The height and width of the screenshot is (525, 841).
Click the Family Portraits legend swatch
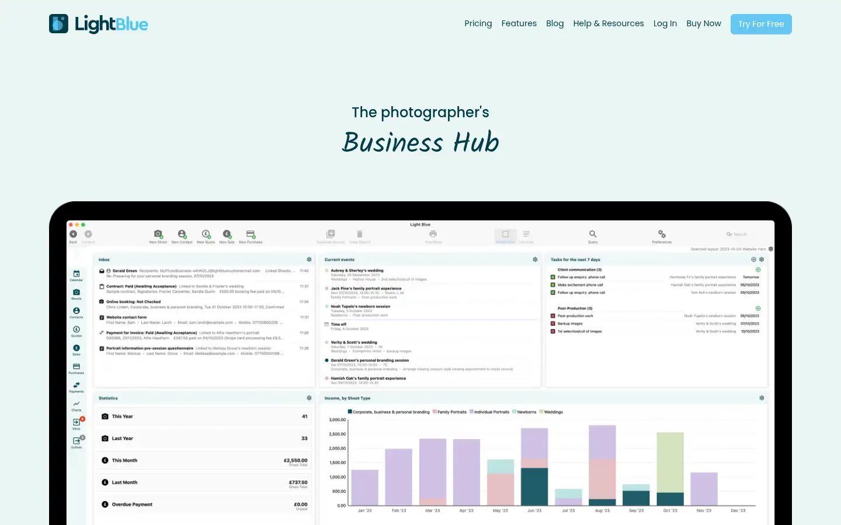click(435, 412)
